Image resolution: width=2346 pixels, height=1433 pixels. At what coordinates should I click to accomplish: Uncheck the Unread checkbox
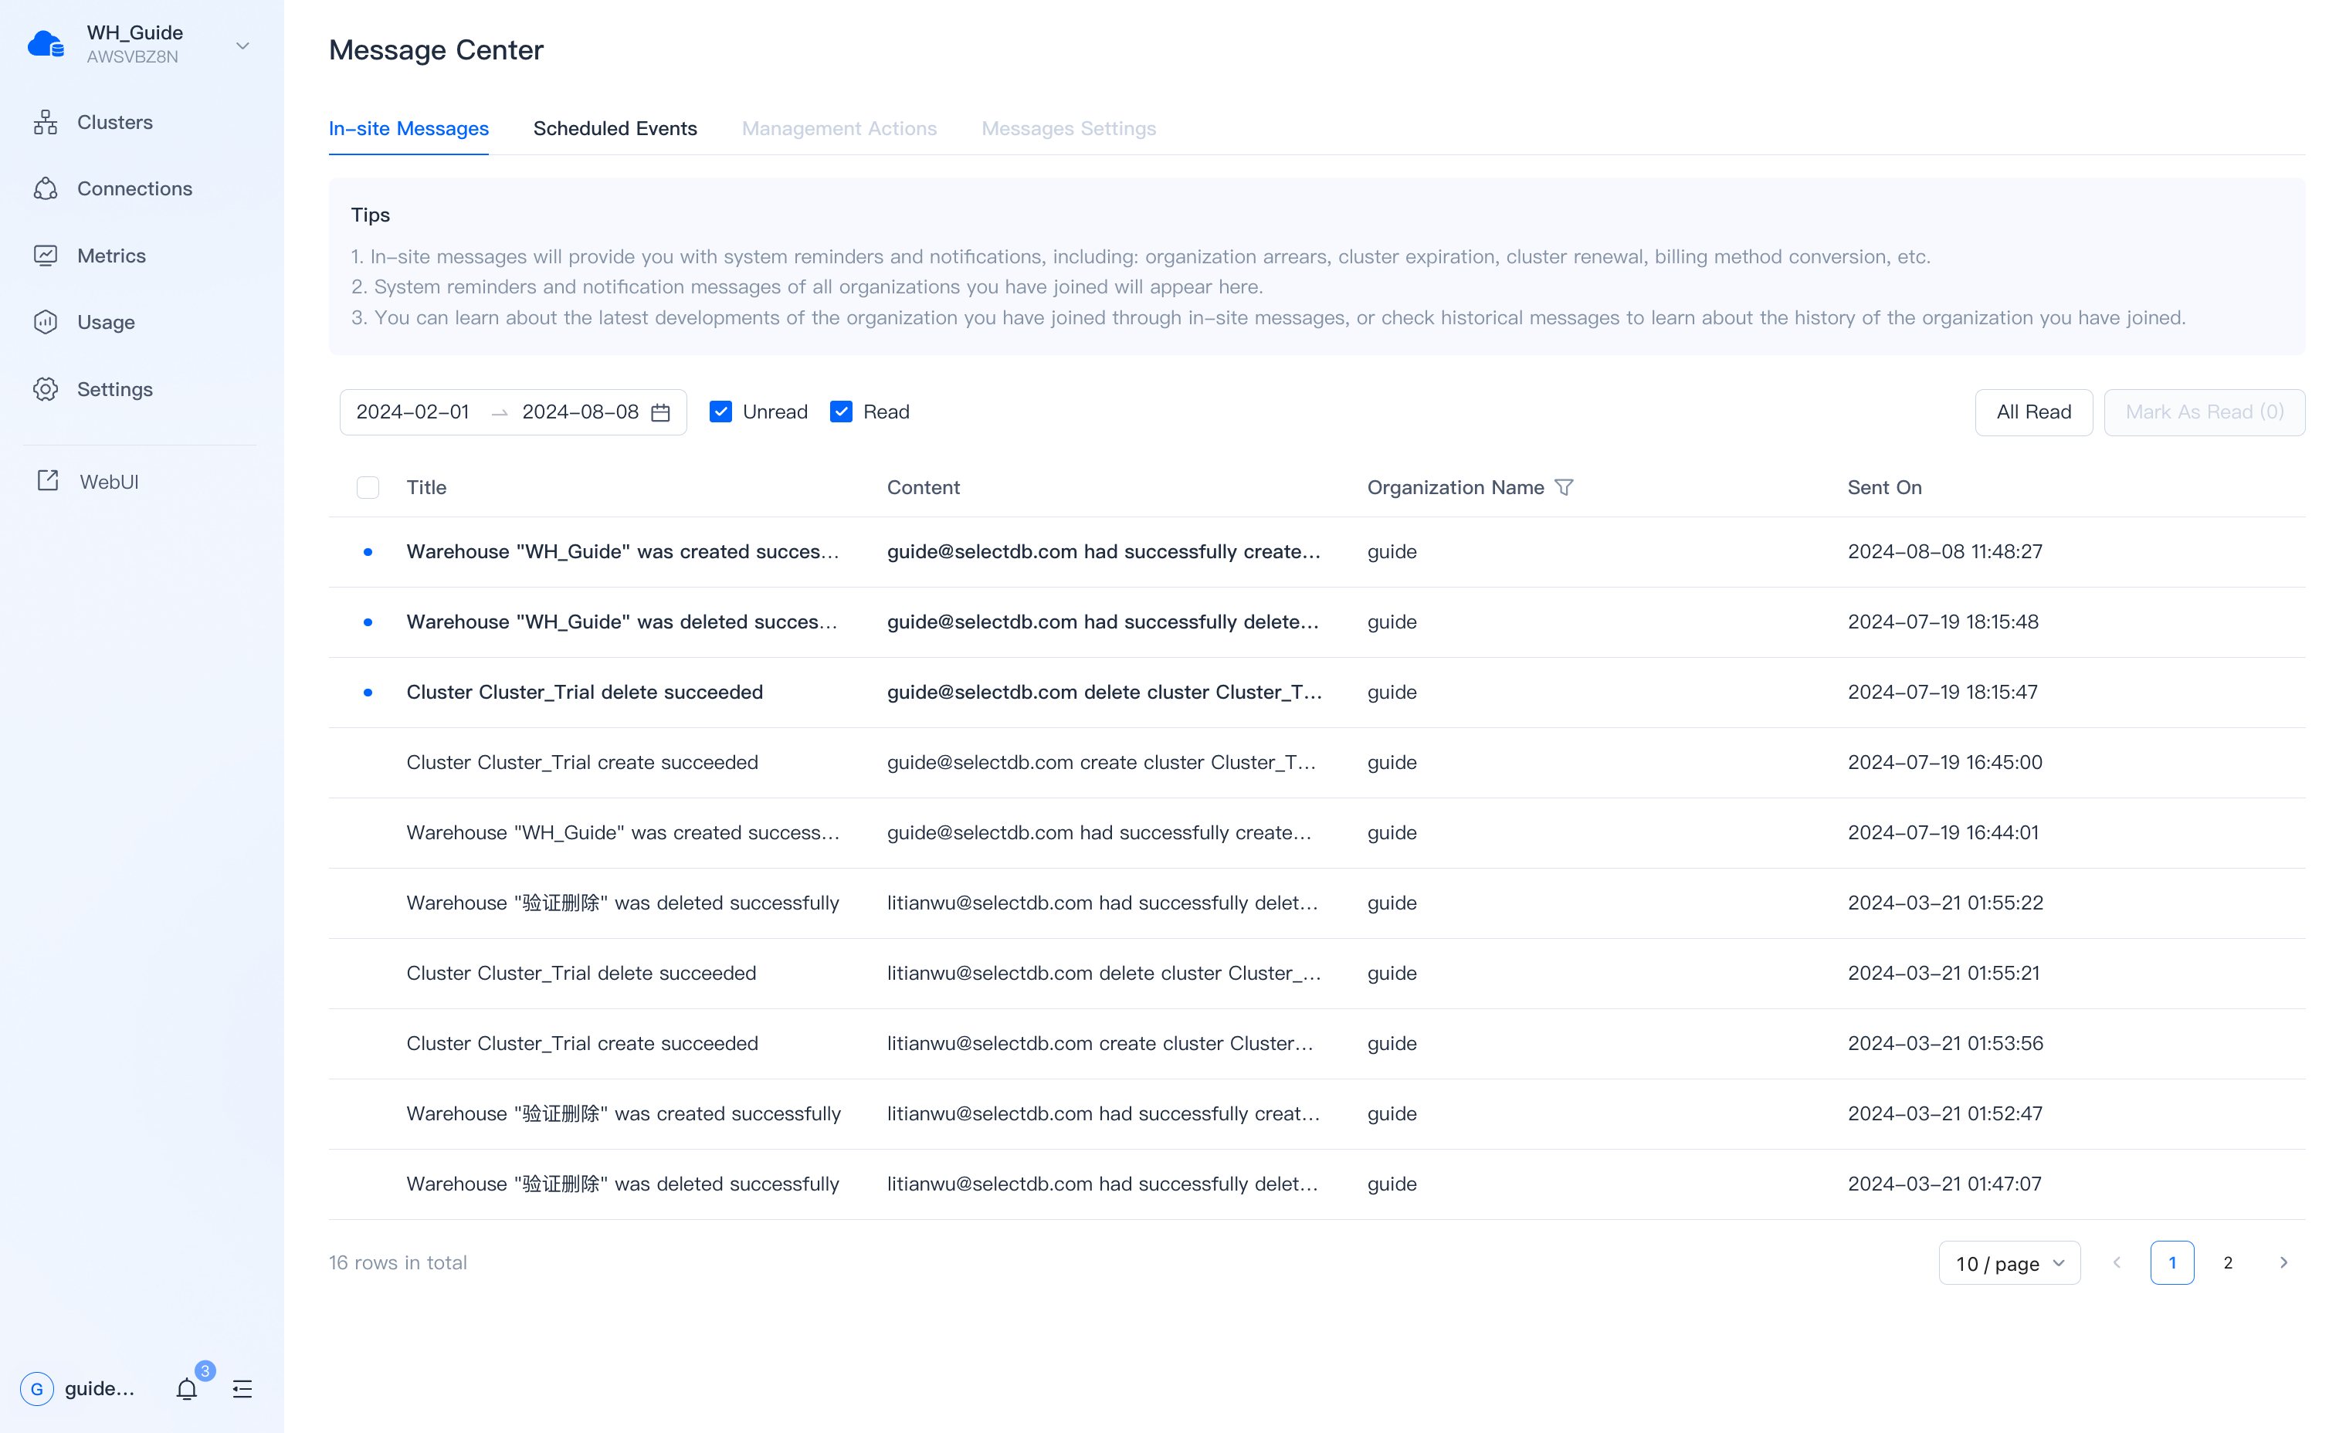click(720, 412)
